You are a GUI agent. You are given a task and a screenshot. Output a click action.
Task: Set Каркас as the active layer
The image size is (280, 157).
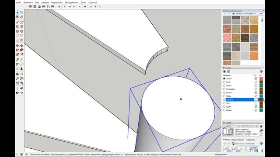click(224, 110)
